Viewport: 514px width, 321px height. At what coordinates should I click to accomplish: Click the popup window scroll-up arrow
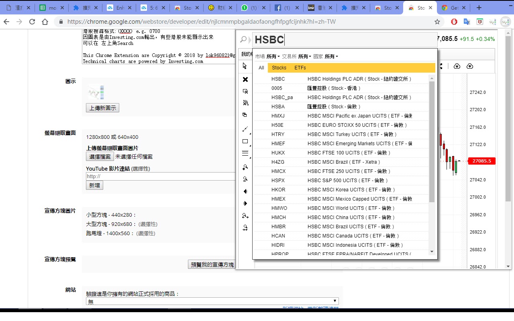[x=508, y=33]
